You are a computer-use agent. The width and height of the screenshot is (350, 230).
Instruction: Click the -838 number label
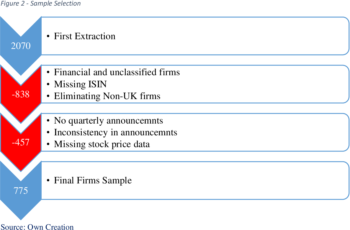tap(21, 94)
